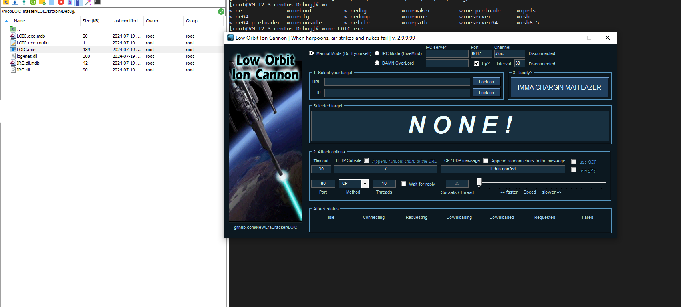Click the HTTP Subsite field containing '/'
This screenshot has width=681, height=307.
pos(385,169)
